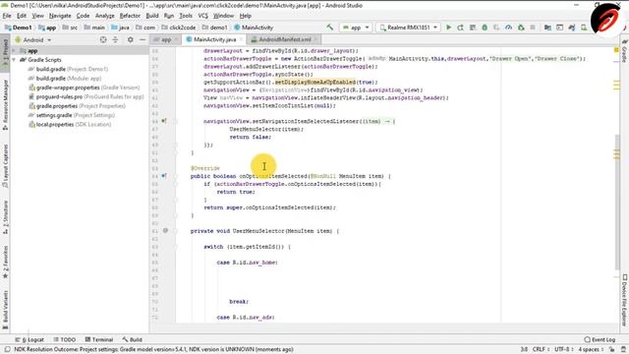Open the VCS menu
The height and width of the screenshot is (354, 629).
(203, 16)
